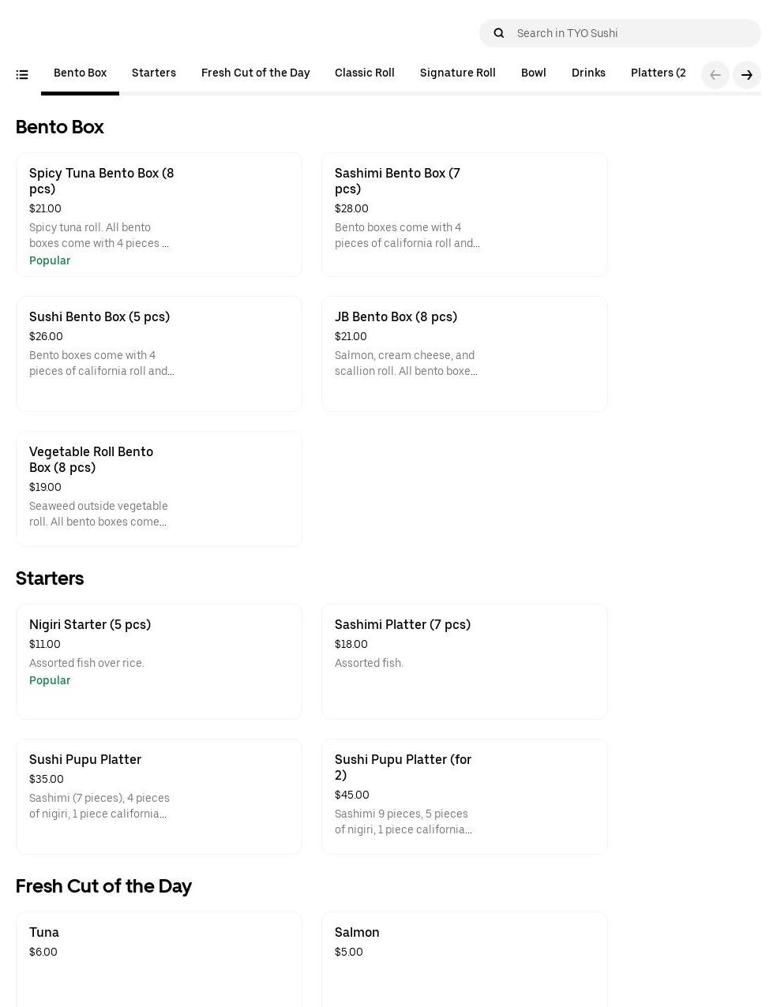Switch to the Starters tab

click(x=154, y=73)
